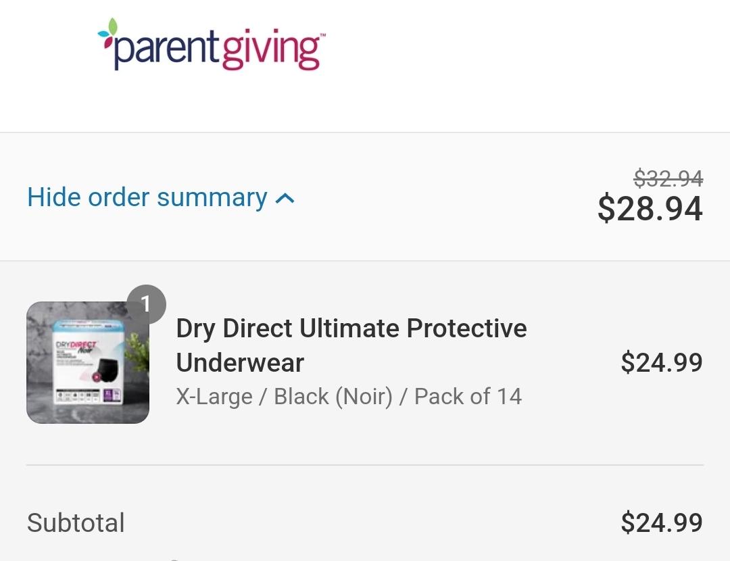
Task: Click the item price $24.99 beside product
Action: click(662, 363)
